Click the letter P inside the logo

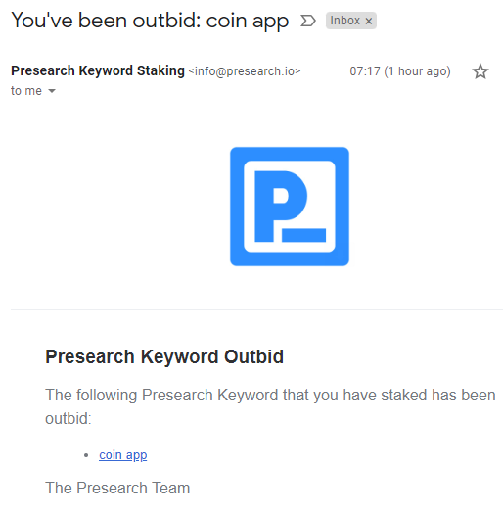pyautogui.click(x=281, y=207)
